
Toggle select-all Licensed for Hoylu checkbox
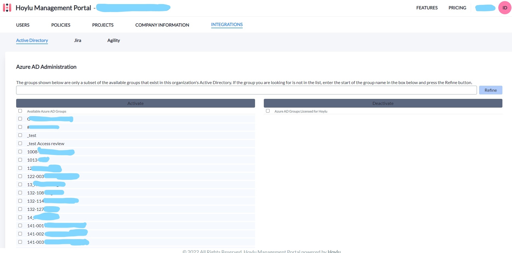click(x=268, y=111)
